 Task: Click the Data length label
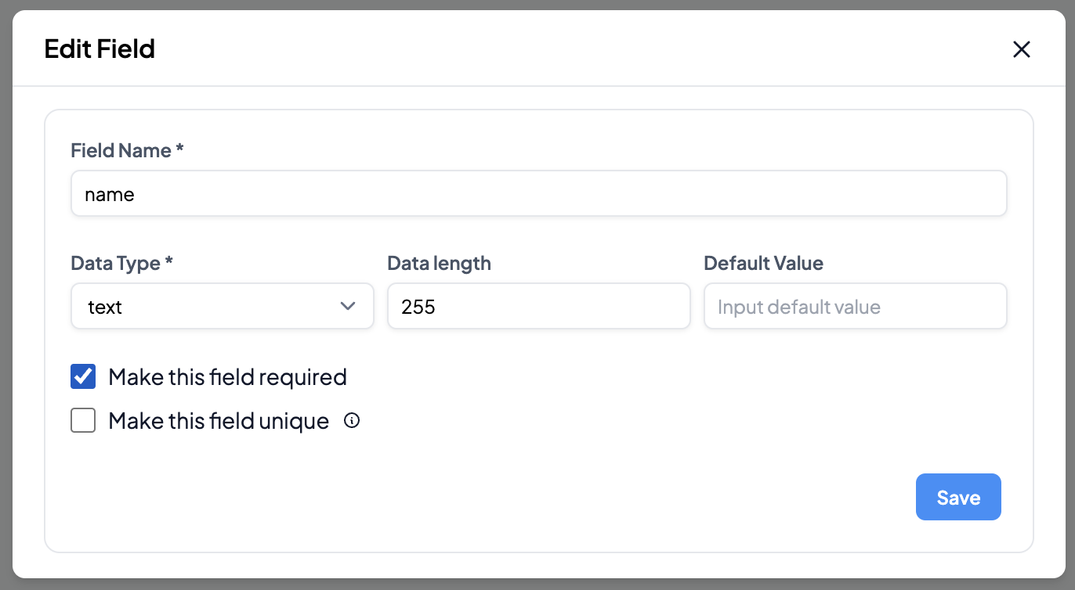tap(440, 263)
